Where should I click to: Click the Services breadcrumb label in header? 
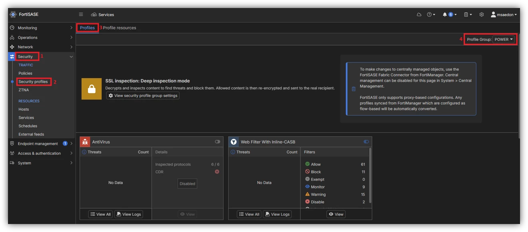coord(106,14)
